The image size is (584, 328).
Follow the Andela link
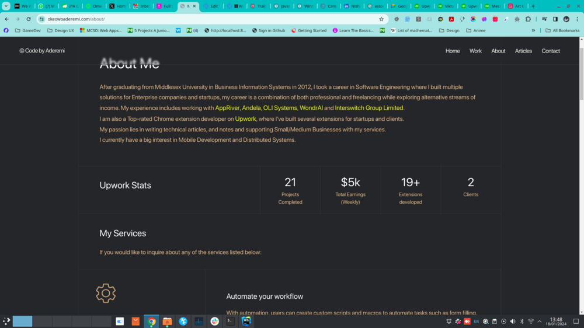tap(251, 108)
